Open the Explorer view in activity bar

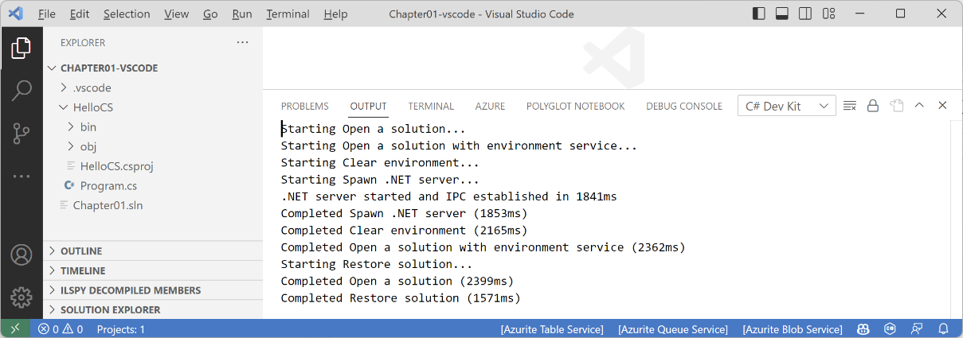(22, 49)
